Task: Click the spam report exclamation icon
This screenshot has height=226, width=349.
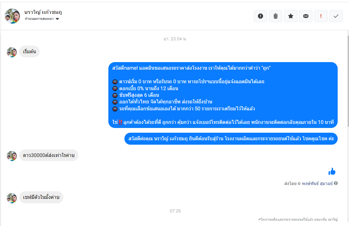Action: pyautogui.click(x=260, y=16)
